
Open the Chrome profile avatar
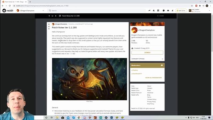coord(207,6)
